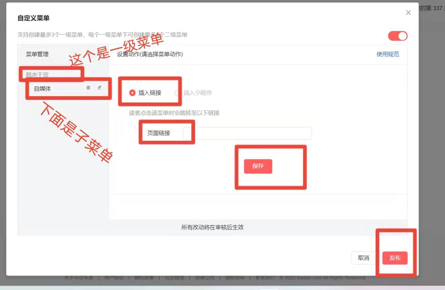The width and height of the screenshot is (445, 290).
Task: Open the 使用规范 usage guidelines link
Action: pyautogui.click(x=388, y=54)
